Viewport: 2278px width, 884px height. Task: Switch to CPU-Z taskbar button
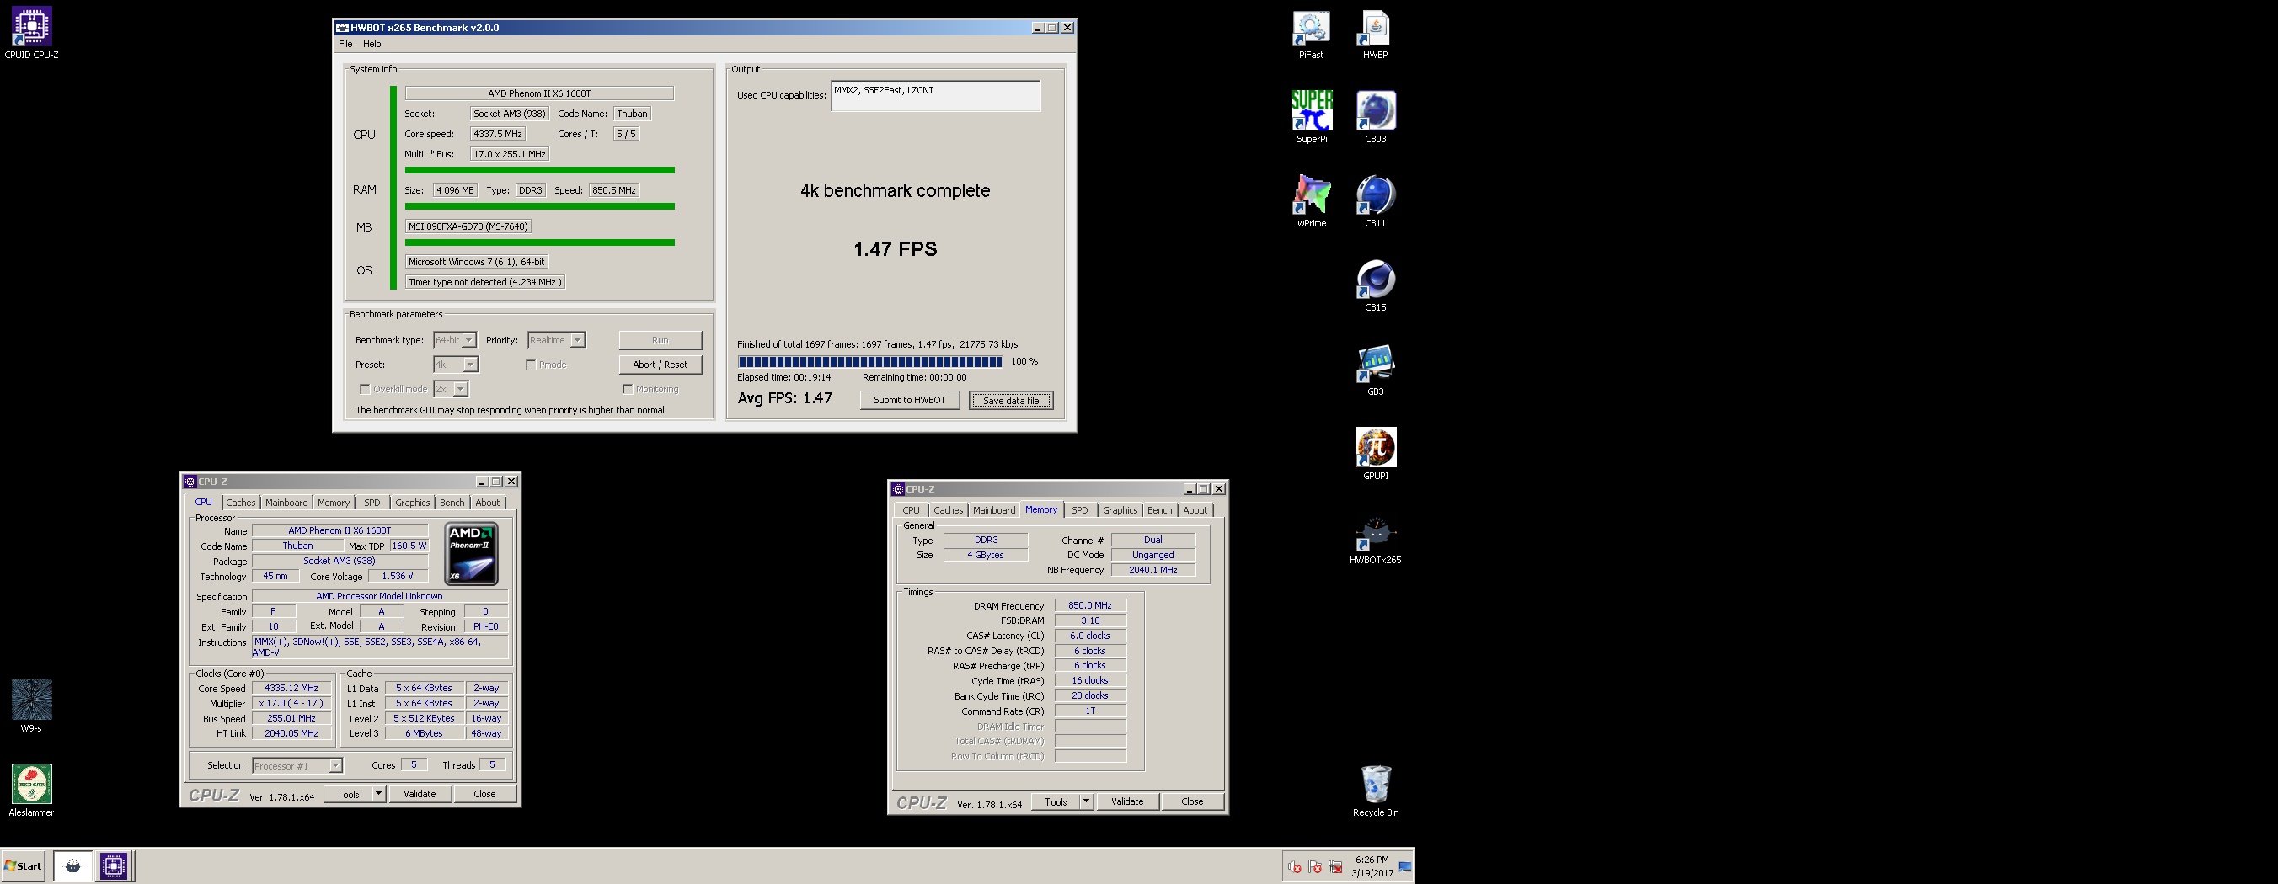coord(114,866)
